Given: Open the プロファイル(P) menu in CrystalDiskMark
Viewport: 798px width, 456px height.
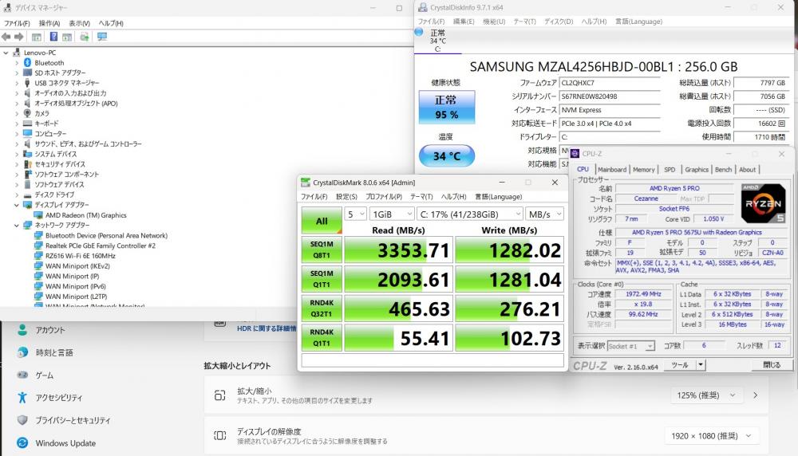Looking at the screenshot, I should coord(384,197).
